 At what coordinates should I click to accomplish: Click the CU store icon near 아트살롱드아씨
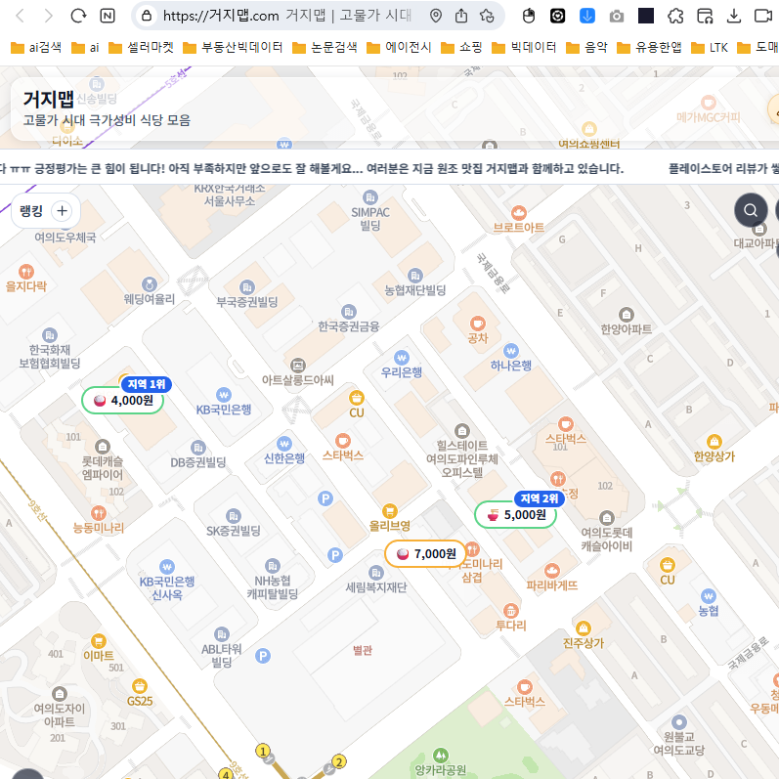point(357,398)
